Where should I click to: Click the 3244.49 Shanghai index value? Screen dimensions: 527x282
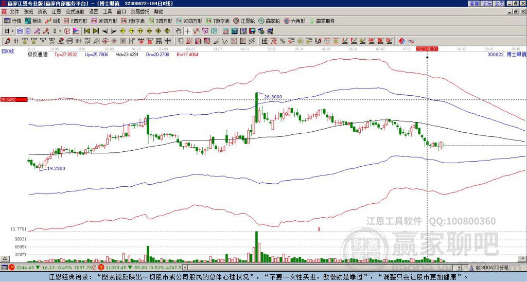[x=25, y=268]
